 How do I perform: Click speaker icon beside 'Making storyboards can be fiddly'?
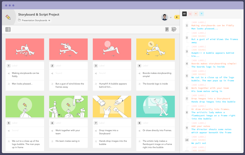click(x=9, y=73)
